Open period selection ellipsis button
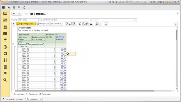Image resolution: width=181 pixels, height=102 pixels. (x=40, y=20)
